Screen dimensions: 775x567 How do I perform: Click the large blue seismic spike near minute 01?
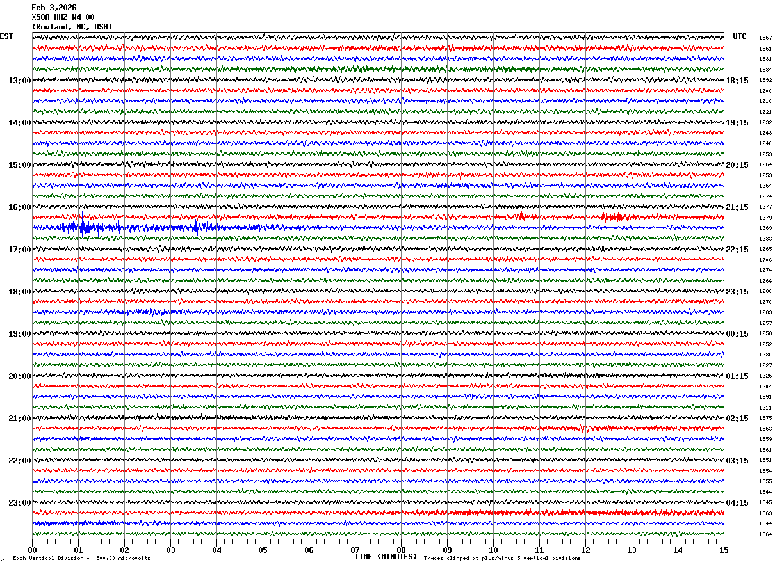[x=82, y=227]
